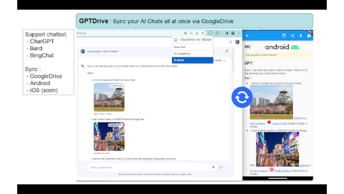
Task: Click the send prompt icon beside input
Action: (221, 167)
